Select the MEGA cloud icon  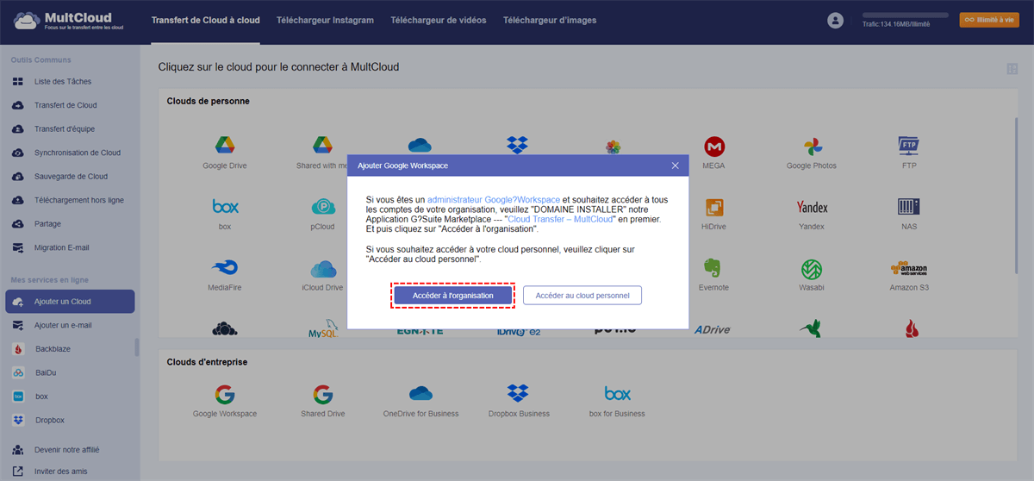pos(713,146)
